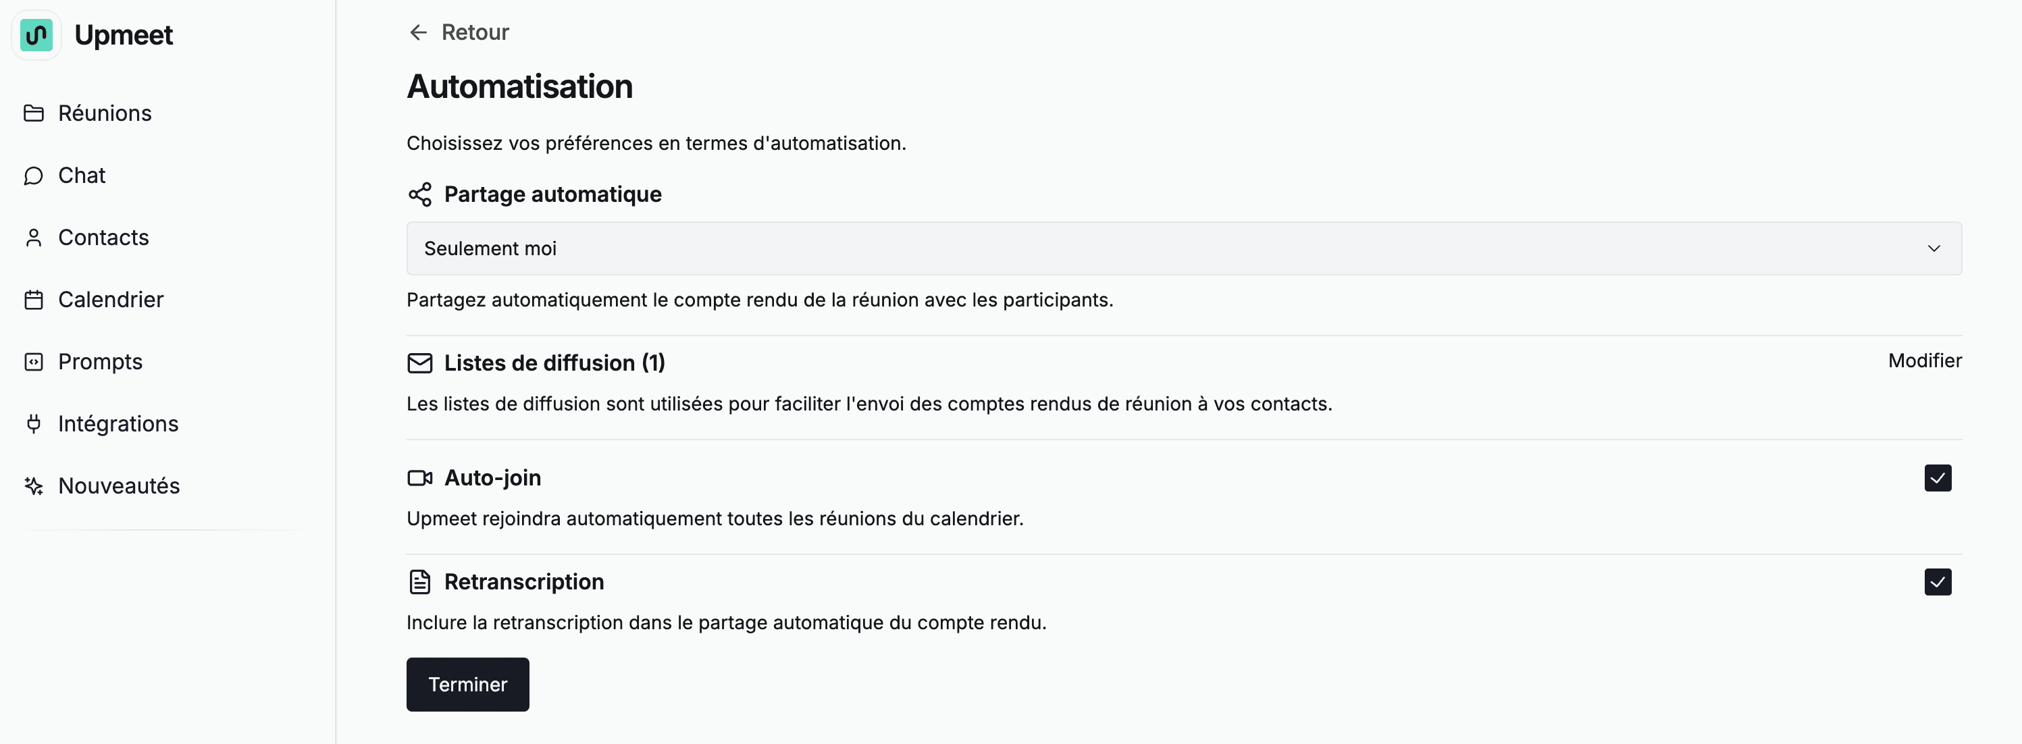The height and width of the screenshot is (744, 2022).
Task: Open the Partage automatique dropdown
Action: coord(1184,248)
